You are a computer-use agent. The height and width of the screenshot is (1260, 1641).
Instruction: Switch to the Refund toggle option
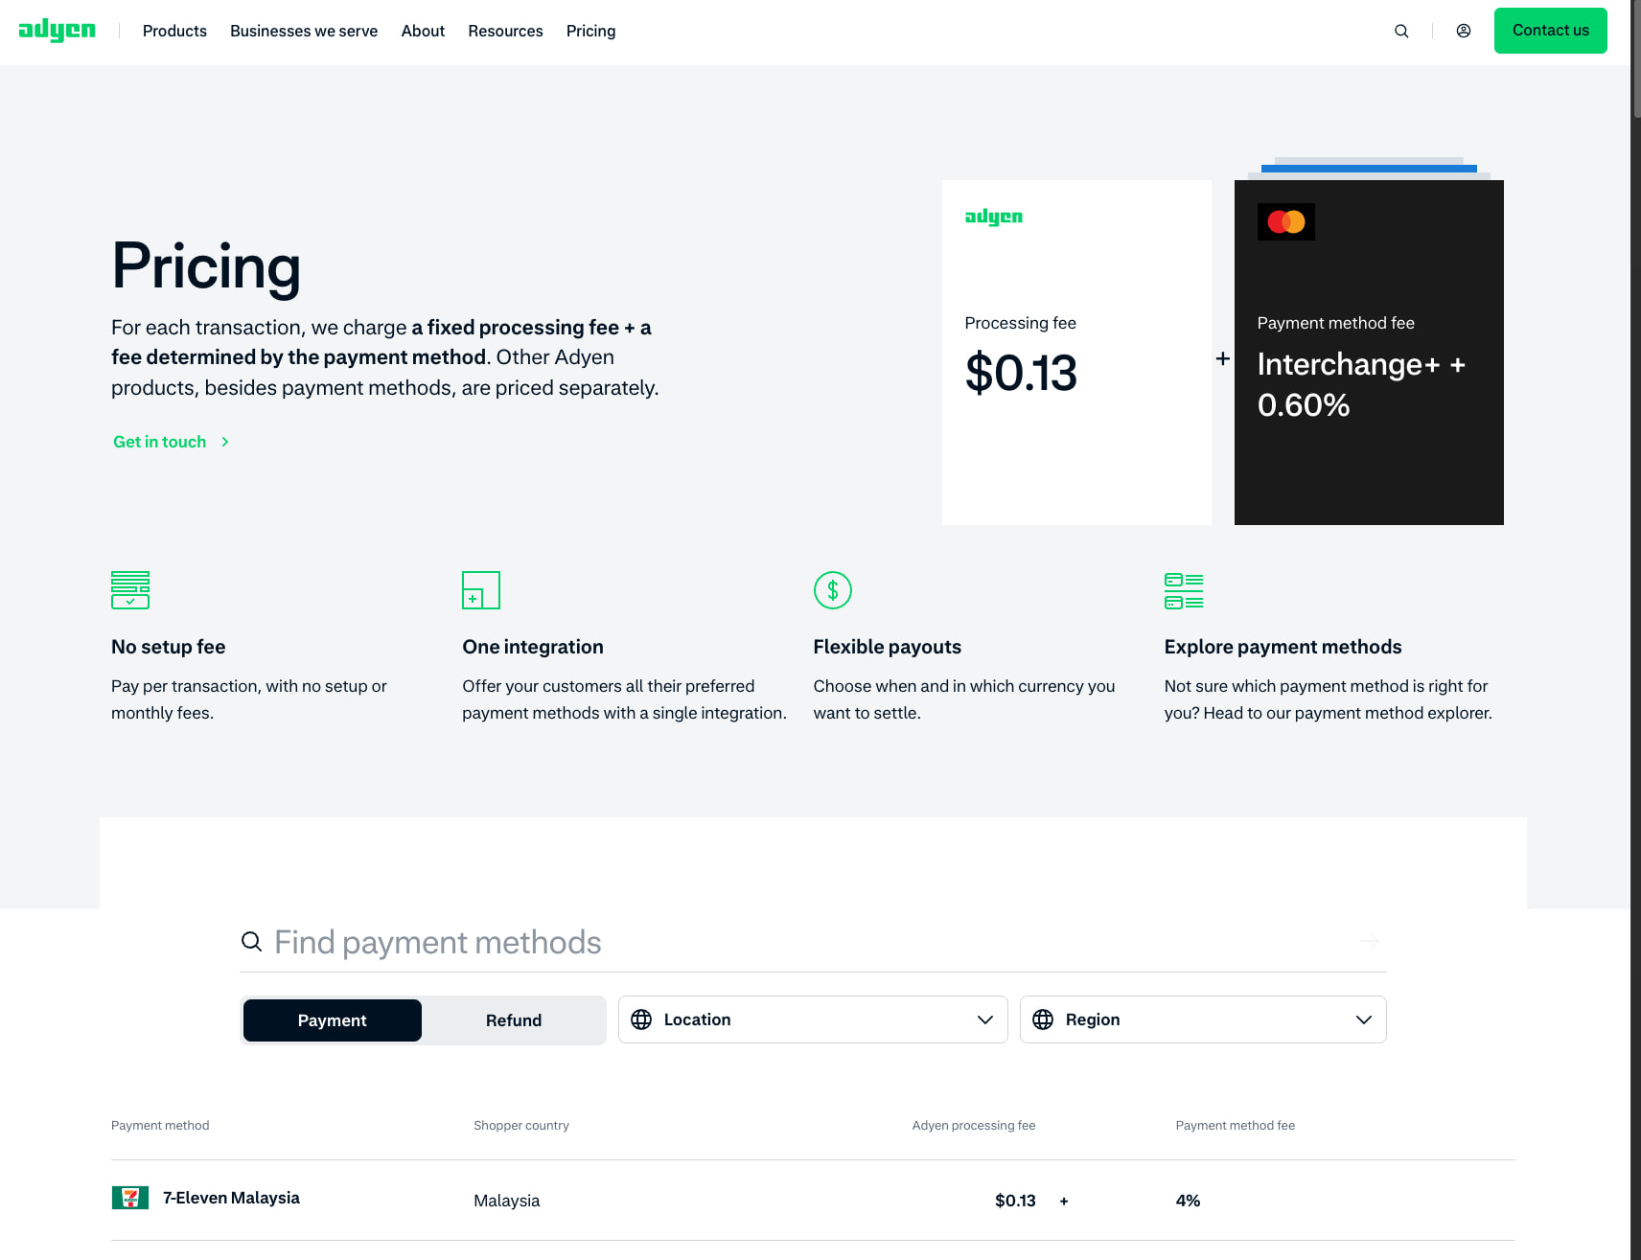click(514, 1020)
